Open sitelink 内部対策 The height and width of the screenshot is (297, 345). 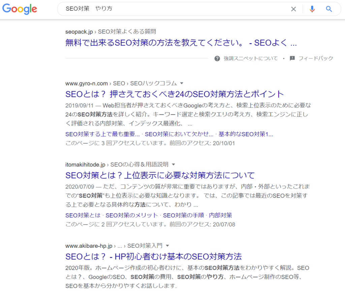220,215
